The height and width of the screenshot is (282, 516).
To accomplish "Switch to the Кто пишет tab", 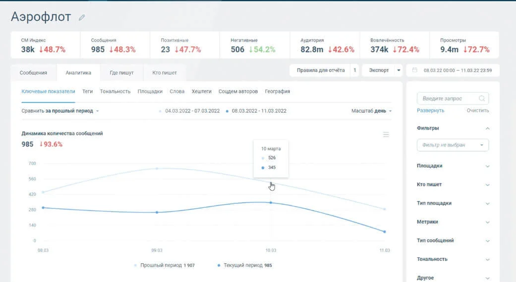I will (165, 73).
